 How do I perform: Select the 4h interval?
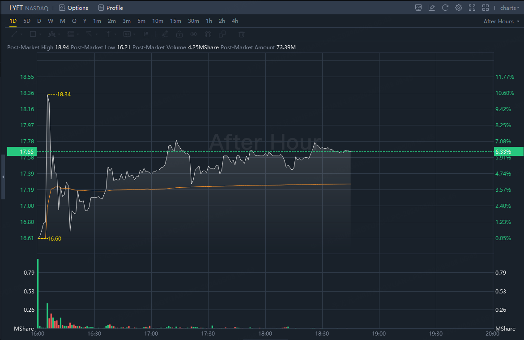235,21
